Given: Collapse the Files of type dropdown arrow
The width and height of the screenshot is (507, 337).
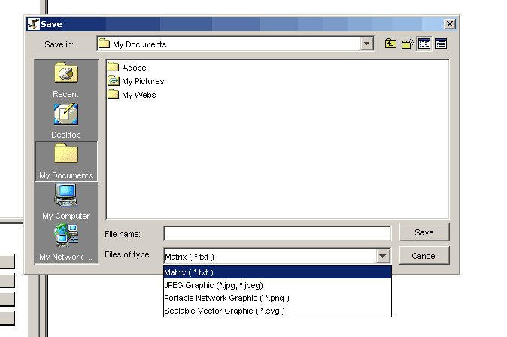Looking at the screenshot, I should 383,256.
